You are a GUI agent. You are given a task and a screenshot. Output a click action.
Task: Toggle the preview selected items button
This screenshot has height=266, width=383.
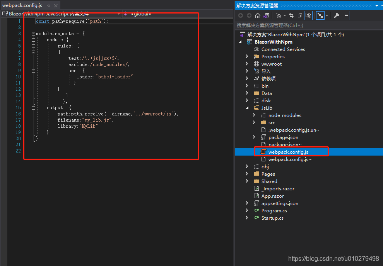coord(345,15)
